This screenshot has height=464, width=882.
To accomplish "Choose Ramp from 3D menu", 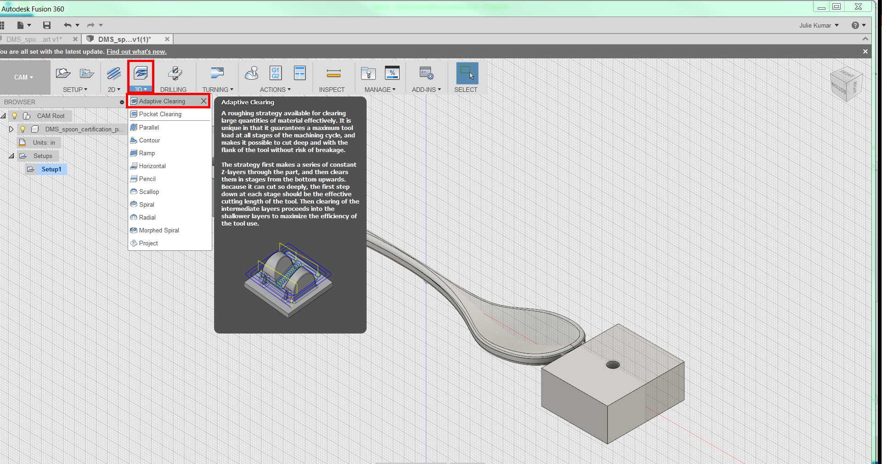I will click(170, 153).
